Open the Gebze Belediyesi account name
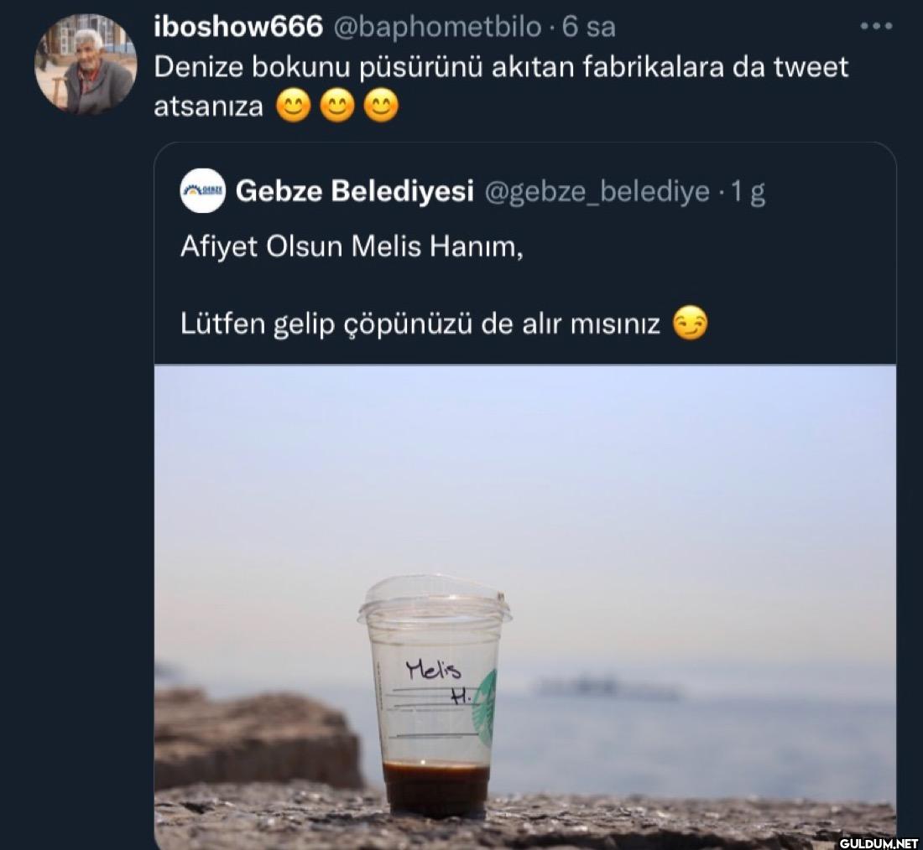Image resolution: width=923 pixels, height=850 pixels. coord(356,191)
